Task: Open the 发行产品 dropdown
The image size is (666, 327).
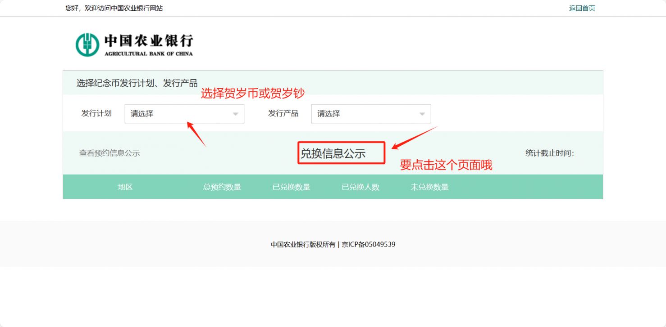Action: (371, 114)
